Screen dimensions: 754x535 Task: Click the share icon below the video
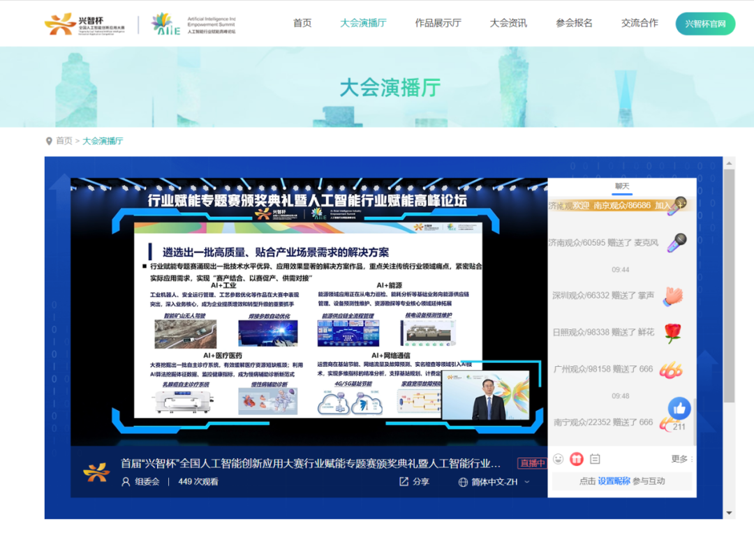coord(404,482)
